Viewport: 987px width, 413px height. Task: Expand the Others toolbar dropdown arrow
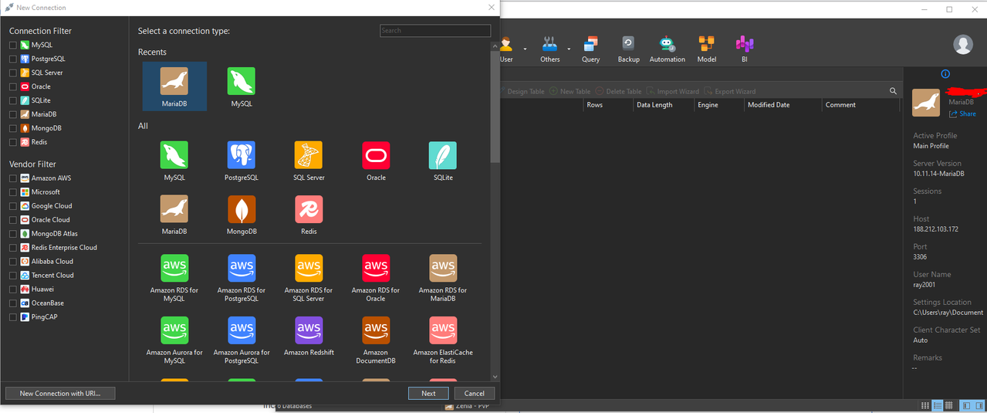coord(569,49)
